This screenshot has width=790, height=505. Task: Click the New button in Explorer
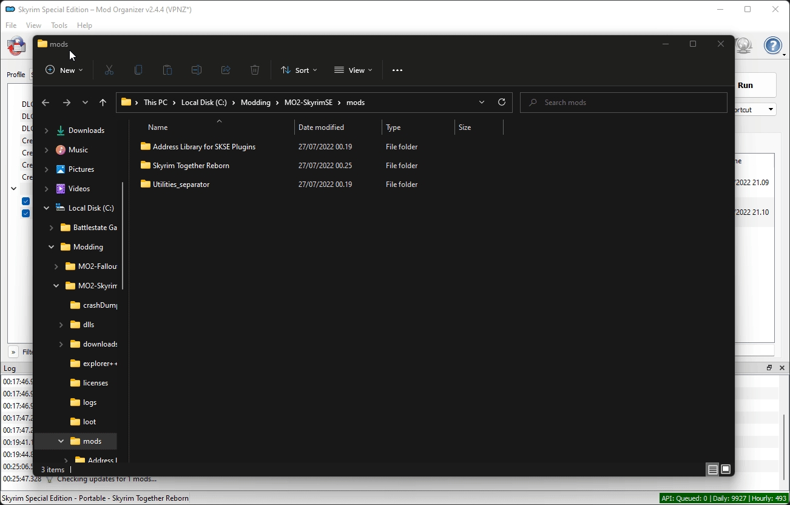tap(64, 70)
